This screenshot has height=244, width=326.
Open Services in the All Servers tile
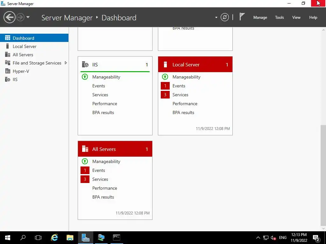coord(100,179)
